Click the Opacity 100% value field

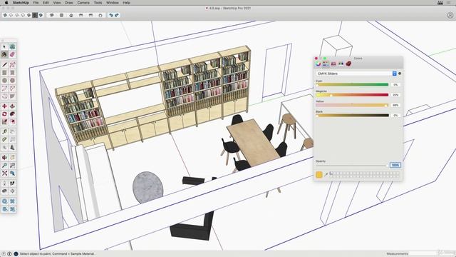[395, 165]
